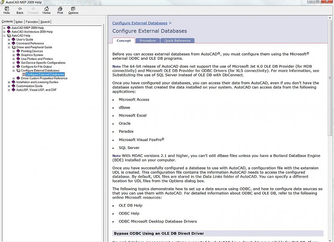334x242 pixels.
Task: Expand the AutoCAD Architecture 2009 Help node
Action: (x=4, y=32)
